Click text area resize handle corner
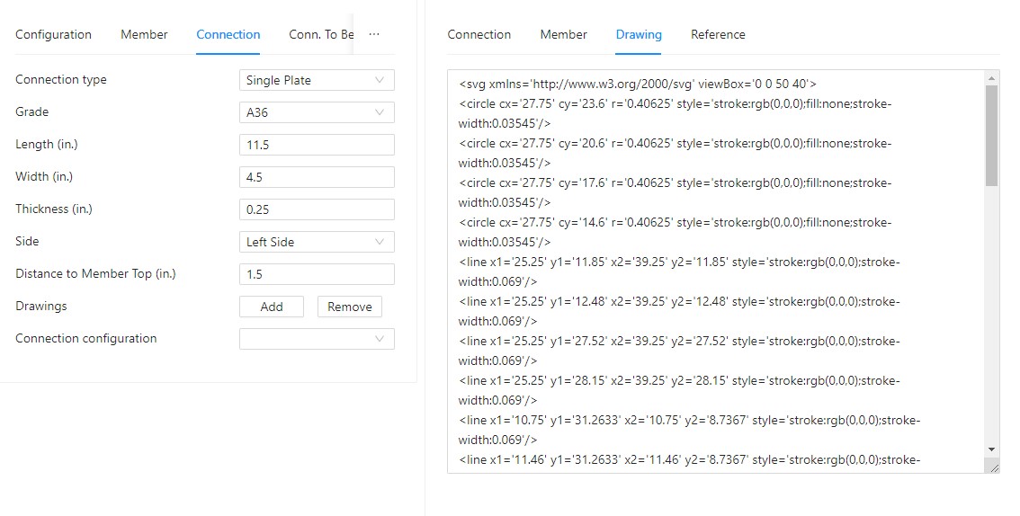Viewport: 1020px width, 516px height. [993, 467]
